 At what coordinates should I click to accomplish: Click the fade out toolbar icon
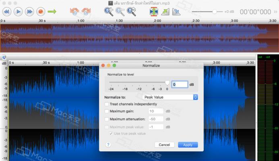click(176, 12)
